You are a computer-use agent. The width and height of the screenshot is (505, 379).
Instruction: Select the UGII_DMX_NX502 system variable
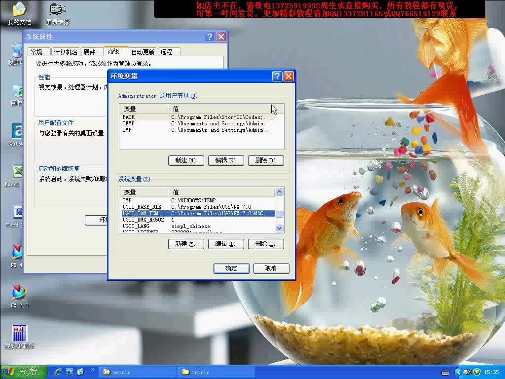(198, 220)
